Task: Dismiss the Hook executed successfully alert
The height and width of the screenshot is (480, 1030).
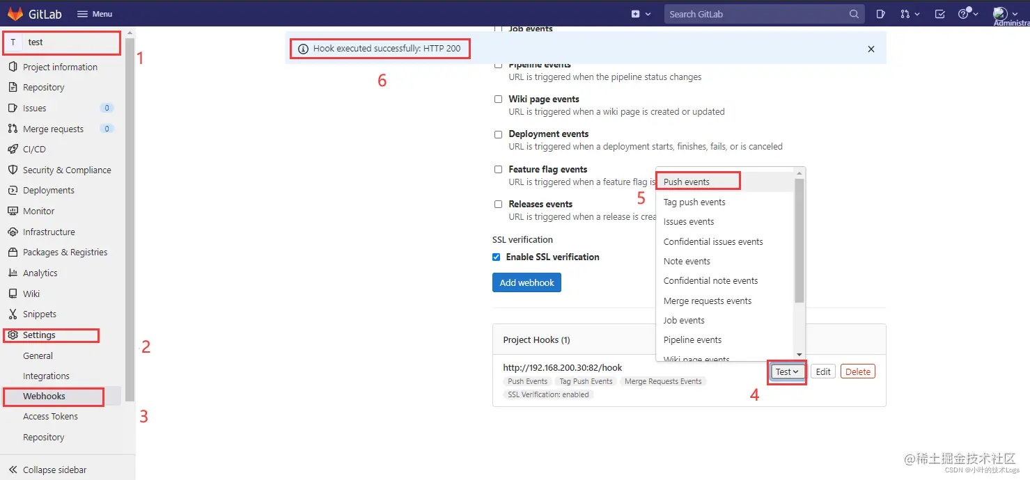Action: 871,49
